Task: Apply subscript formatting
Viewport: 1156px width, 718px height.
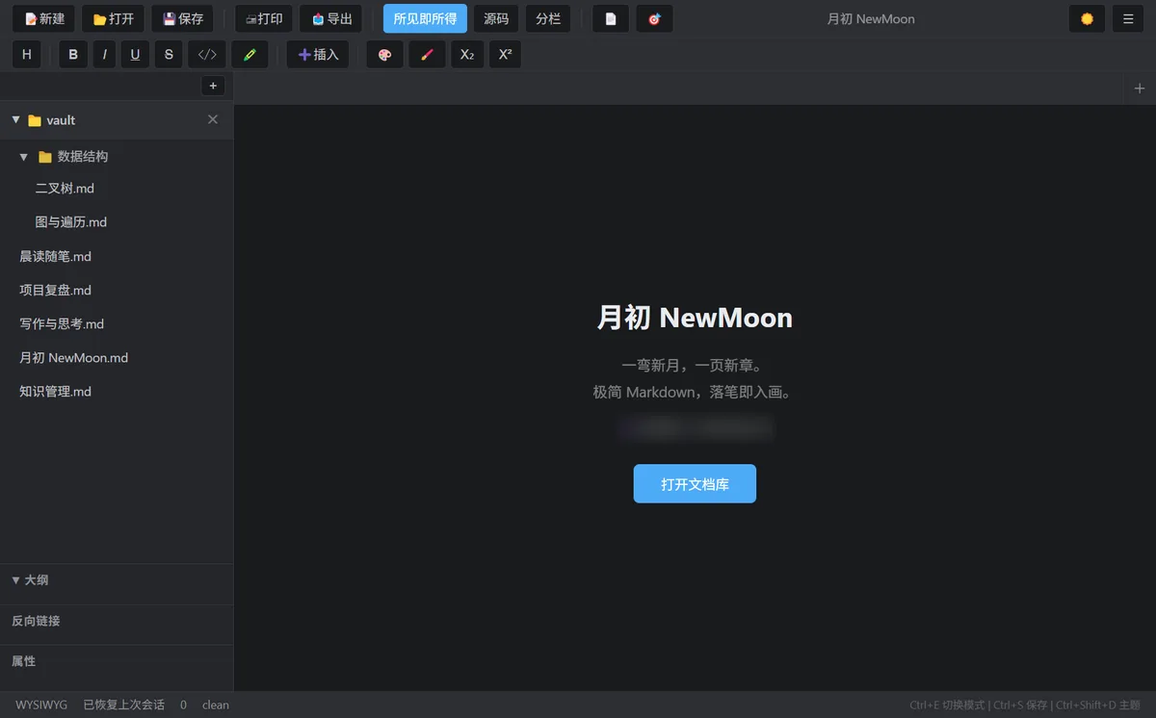Action: pos(467,55)
